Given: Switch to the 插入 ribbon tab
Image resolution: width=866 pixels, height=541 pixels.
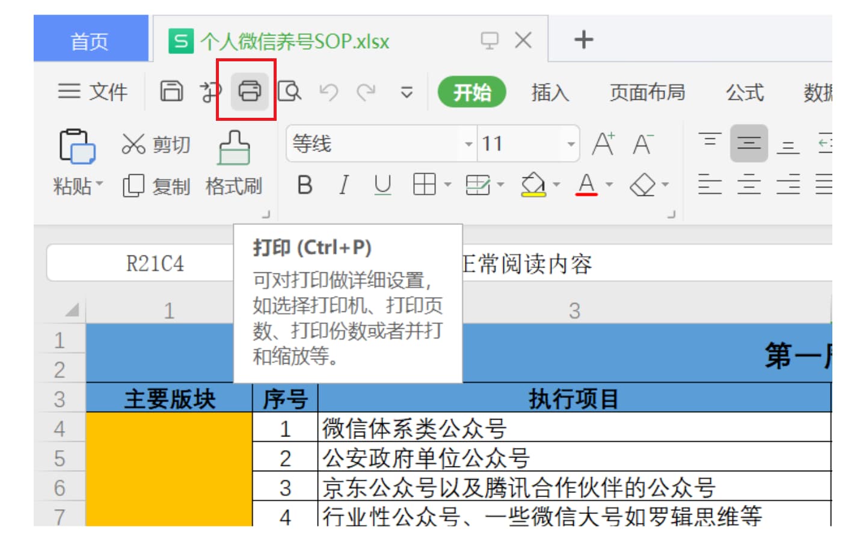Looking at the screenshot, I should (x=550, y=92).
